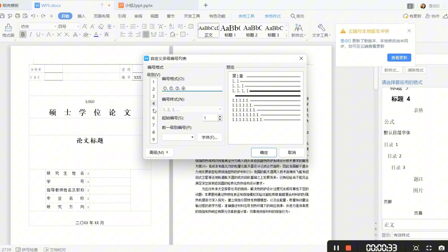Image resolution: width=448 pixels, height=252 pixels.
Task: Open the References (引用) tab
Action: [x=122, y=16]
